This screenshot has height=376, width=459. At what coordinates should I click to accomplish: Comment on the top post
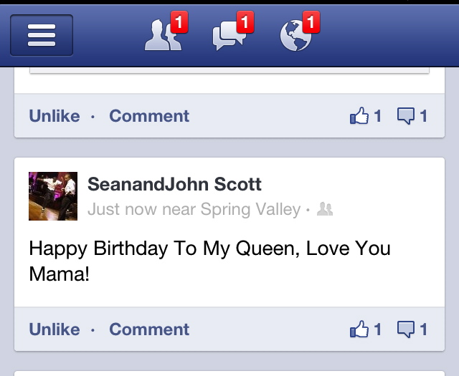(x=149, y=116)
